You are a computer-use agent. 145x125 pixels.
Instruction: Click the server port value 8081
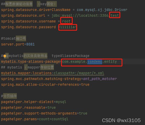tap(31, 44)
